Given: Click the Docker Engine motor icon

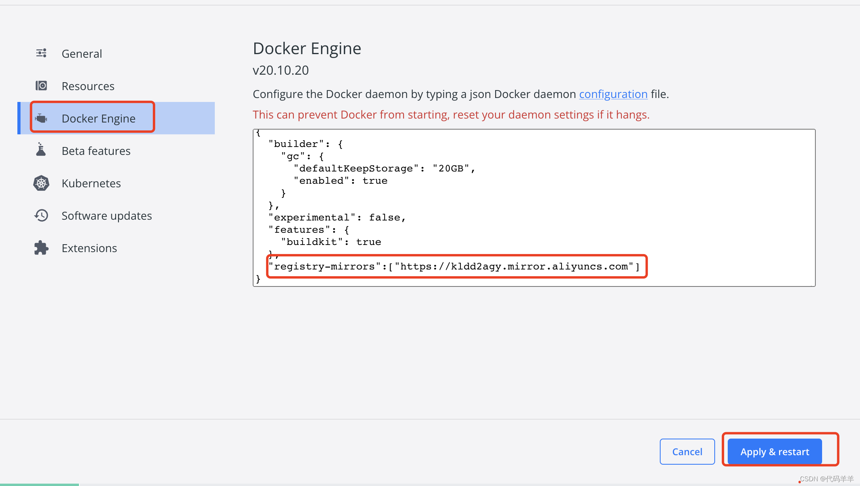Looking at the screenshot, I should 41,118.
